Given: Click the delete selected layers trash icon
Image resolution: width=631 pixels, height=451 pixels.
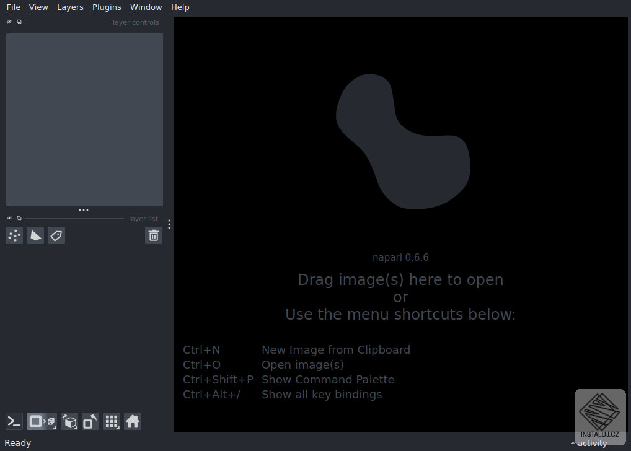Looking at the screenshot, I should click(154, 235).
